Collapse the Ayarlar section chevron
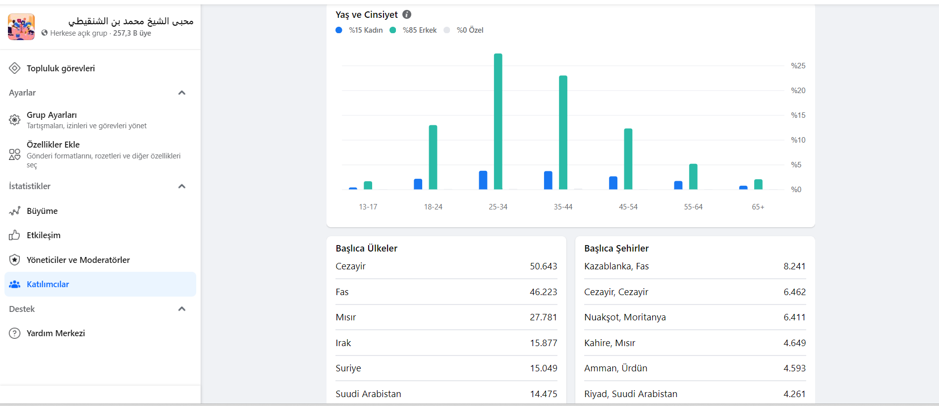Image resolution: width=939 pixels, height=406 pixels. [x=182, y=93]
